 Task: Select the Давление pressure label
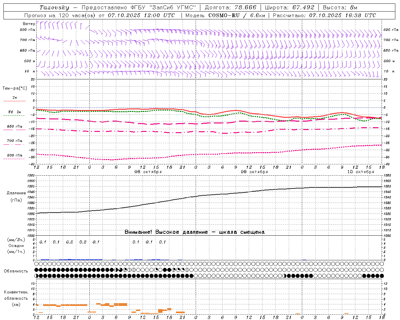pyautogui.click(x=16, y=193)
